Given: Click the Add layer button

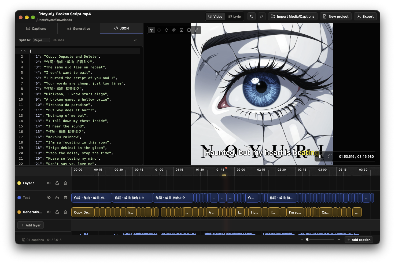Looking at the screenshot, I should [31, 225].
